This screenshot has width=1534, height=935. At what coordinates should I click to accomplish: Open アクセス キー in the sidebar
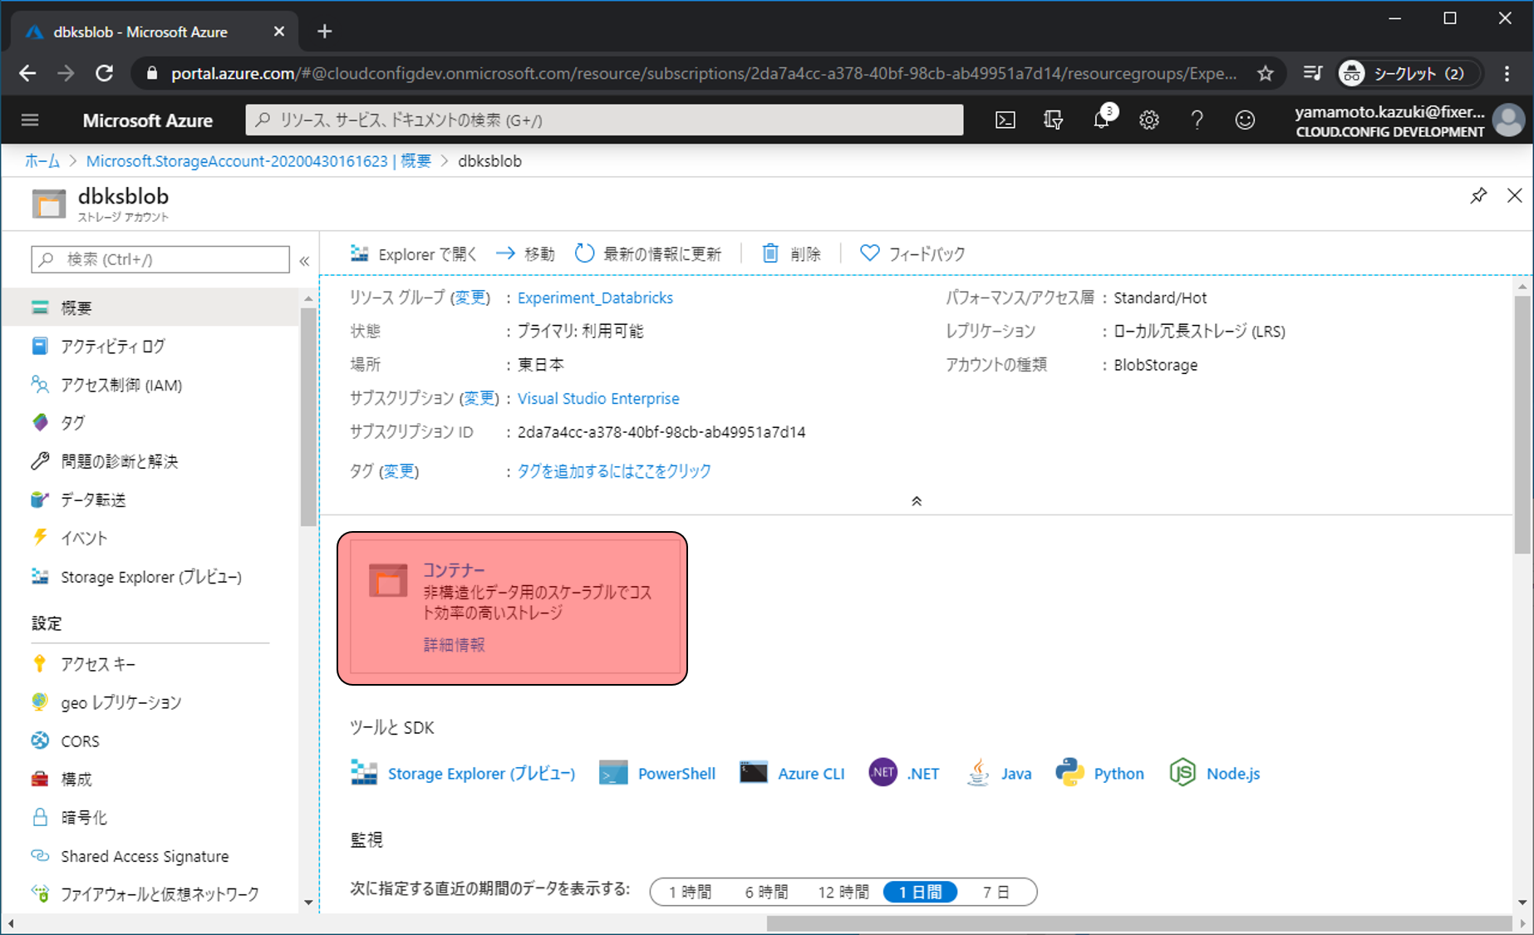click(x=97, y=664)
